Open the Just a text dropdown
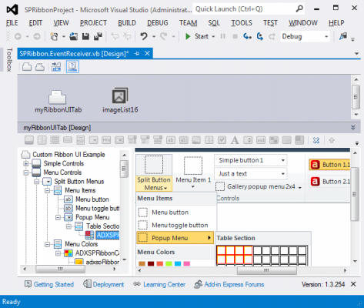Screen dimensions: 364x308 283,174
